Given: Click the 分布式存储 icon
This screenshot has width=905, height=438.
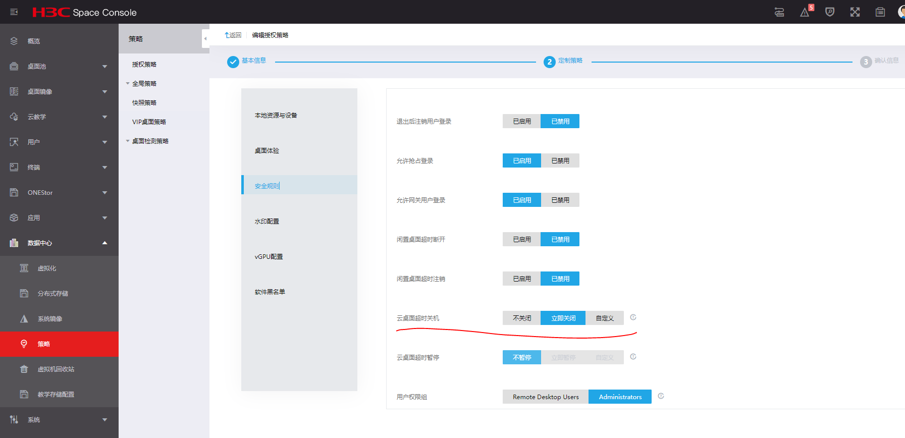Looking at the screenshot, I should click(24, 293).
